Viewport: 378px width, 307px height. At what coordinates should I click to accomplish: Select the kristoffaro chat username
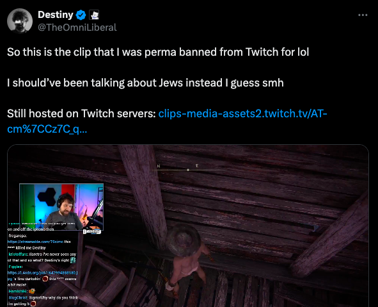click(x=19, y=254)
